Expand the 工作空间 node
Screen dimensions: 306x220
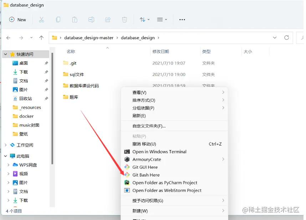6,145
